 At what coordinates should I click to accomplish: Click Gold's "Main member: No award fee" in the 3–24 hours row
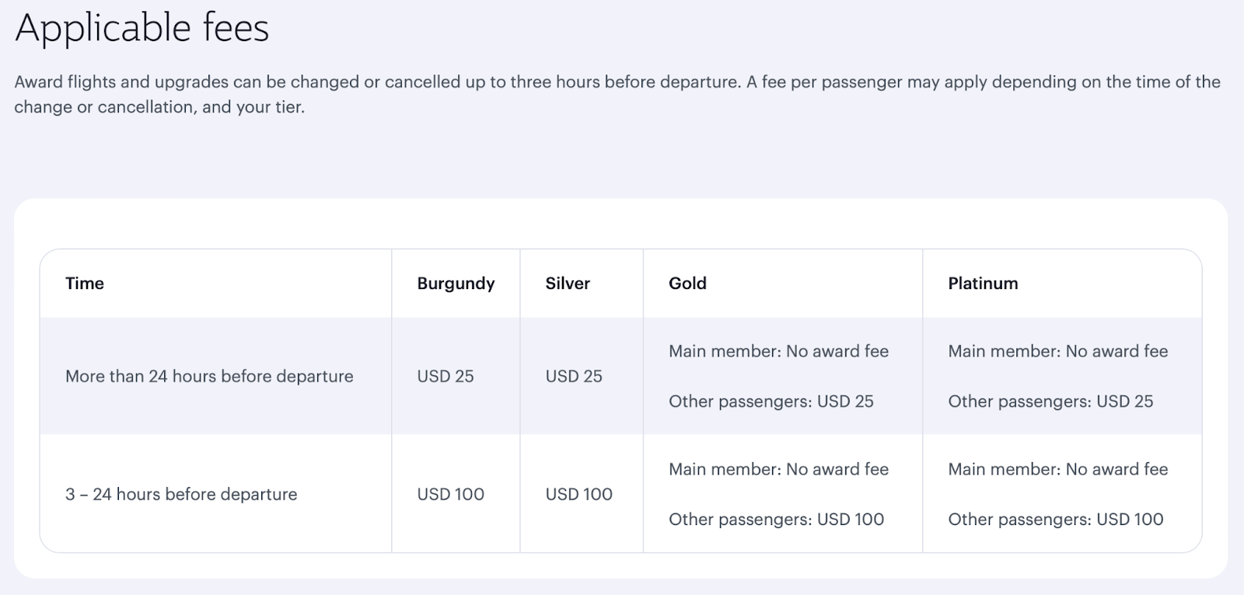pos(778,470)
